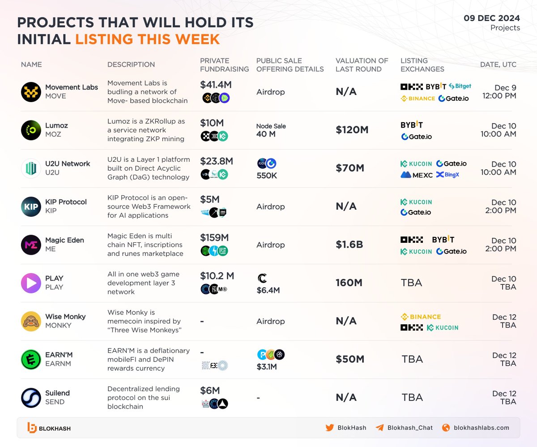Image resolution: width=537 pixels, height=447 pixels.
Task: Open the BlokHash Twitter link
Action: (346, 428)
